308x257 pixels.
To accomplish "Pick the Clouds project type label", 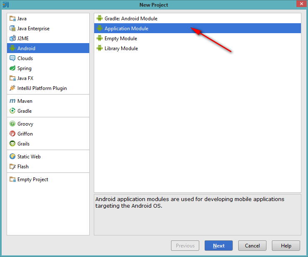I will (25, 58).
